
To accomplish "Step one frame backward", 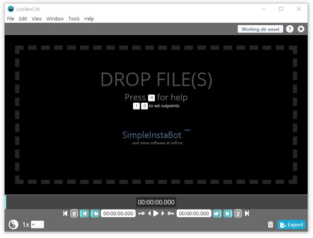I will coord(149,213).
